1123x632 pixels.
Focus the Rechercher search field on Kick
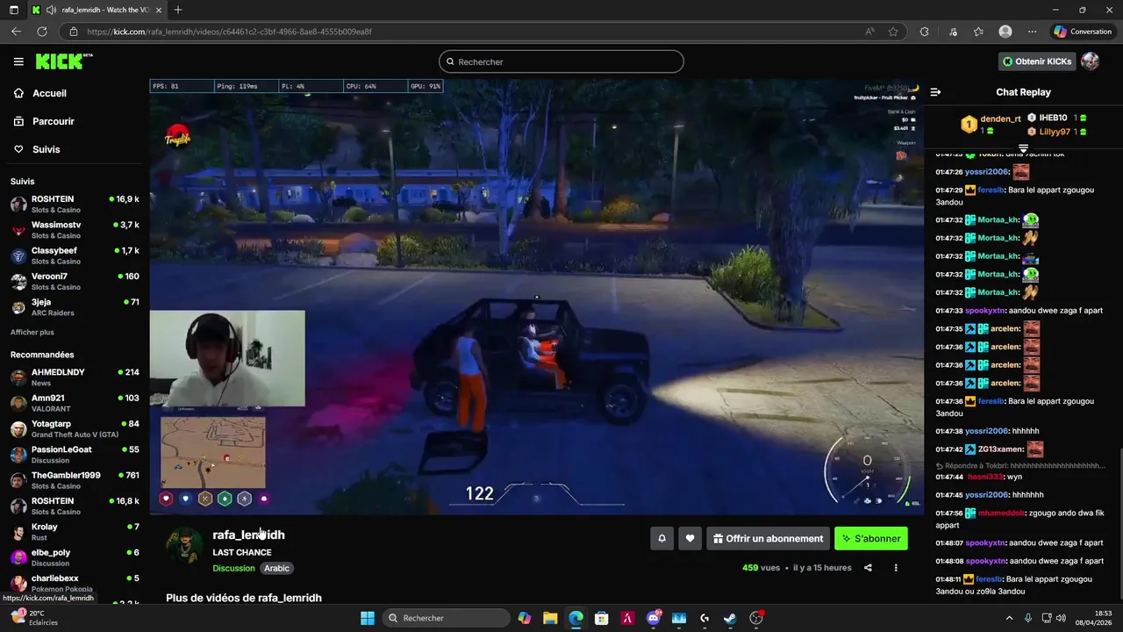[561, 61]
